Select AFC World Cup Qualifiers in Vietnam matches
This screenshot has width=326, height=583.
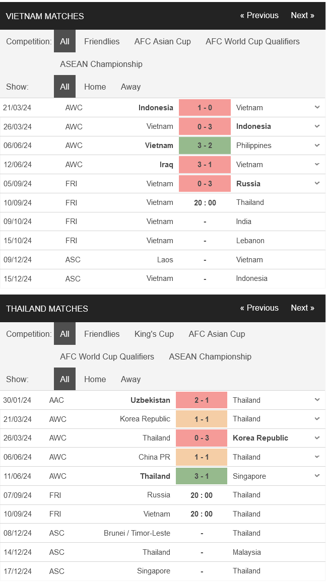click(252, 41)
